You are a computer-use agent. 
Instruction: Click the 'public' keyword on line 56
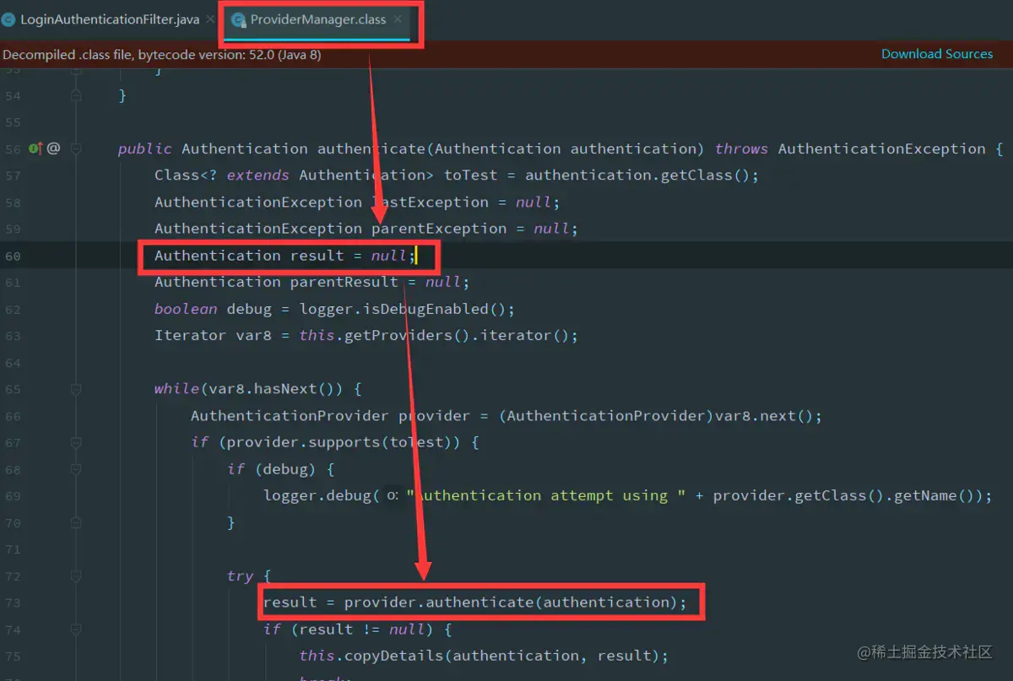pos(144,149)
